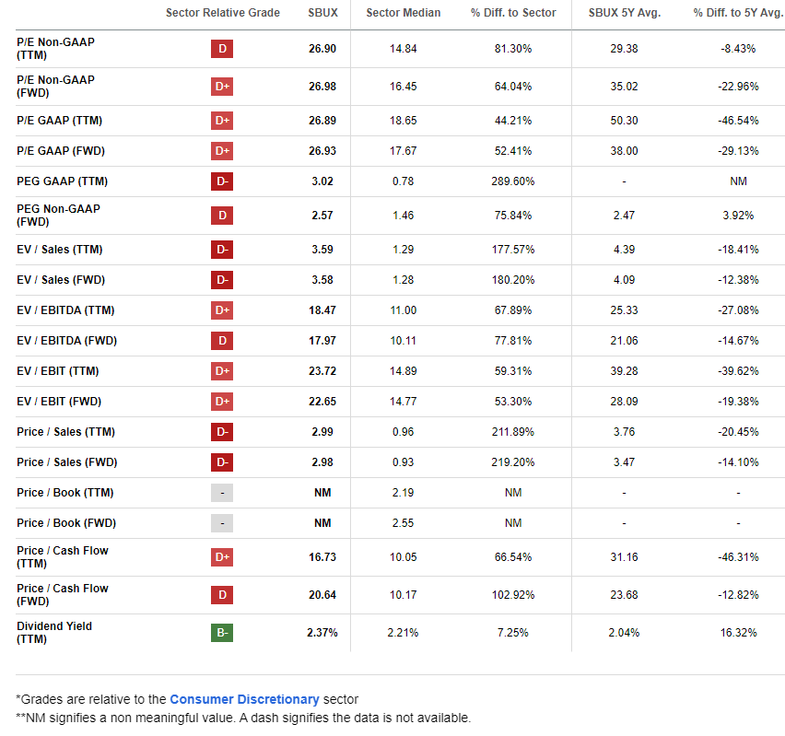Click the D+ grade badge for EV / EBIT (FWD)
This screenshot has height=736, width=785.
222,402
